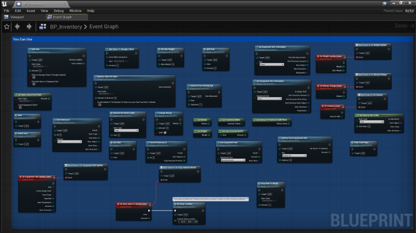Click the blueprint graph icon beside BP_Inventory
The width and height of the screenshot is (416, 233).
[x=42, y=27]
